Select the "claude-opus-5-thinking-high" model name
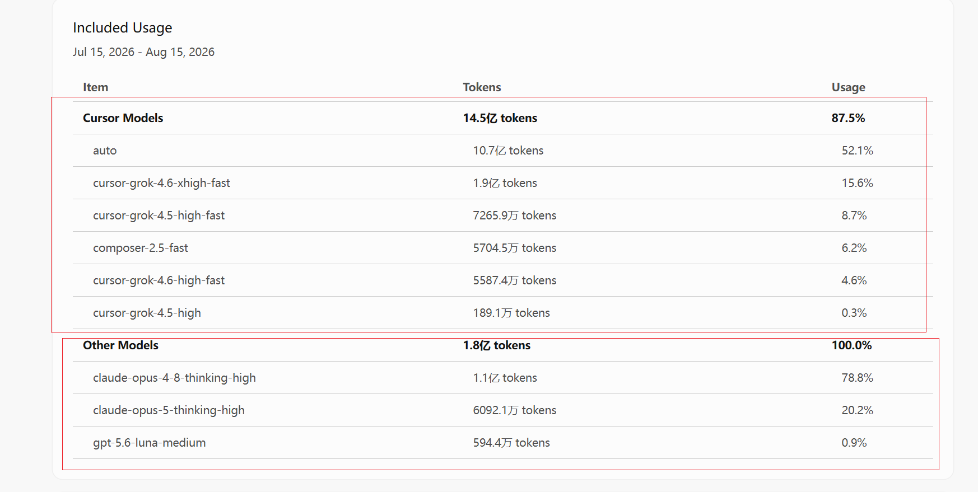This screenshot has height=492, width=978. click(x=169, y=410)
